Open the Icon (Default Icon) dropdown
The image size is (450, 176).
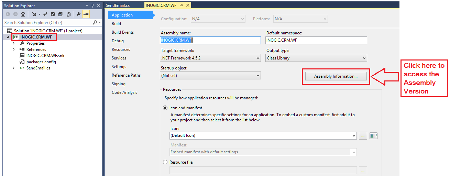354,135
